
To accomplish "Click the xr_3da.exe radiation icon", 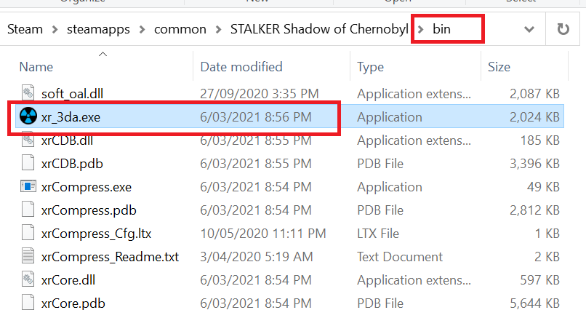I will 28,116.
